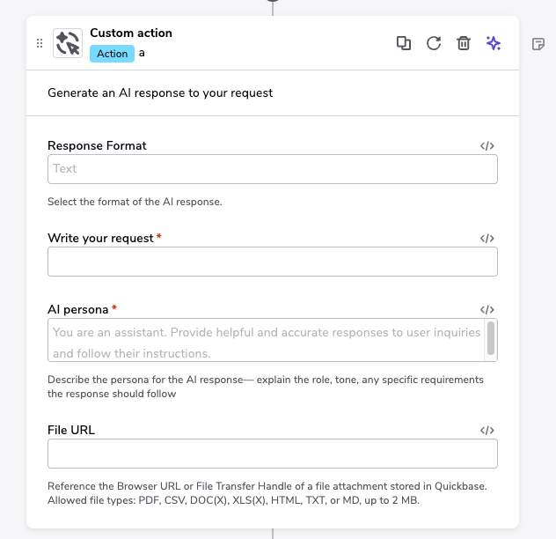This screenshot has height=539, width=556.
Task: Click the purple AI sparkle icon
Action: coord(494,43)
